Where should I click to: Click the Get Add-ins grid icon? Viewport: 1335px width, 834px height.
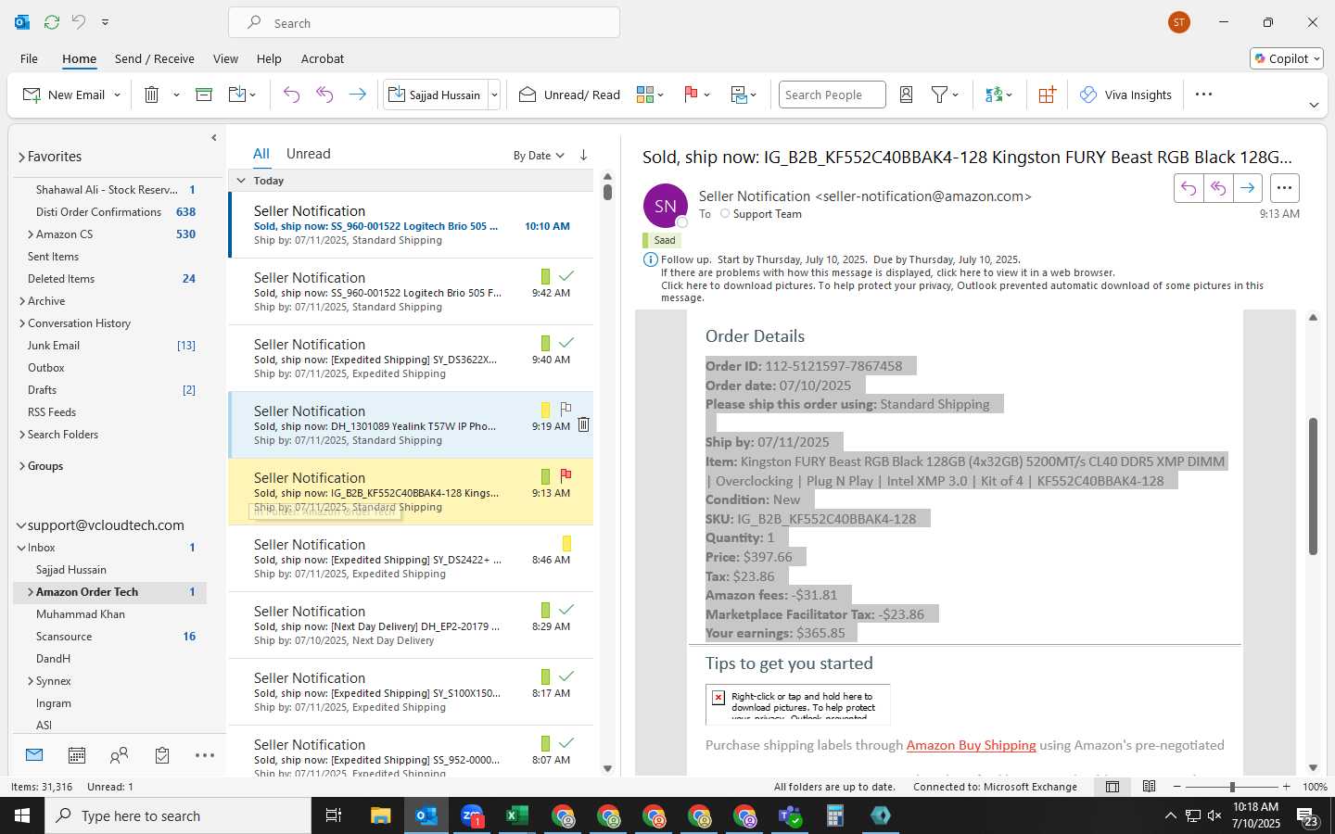[x=1047, y=95]
